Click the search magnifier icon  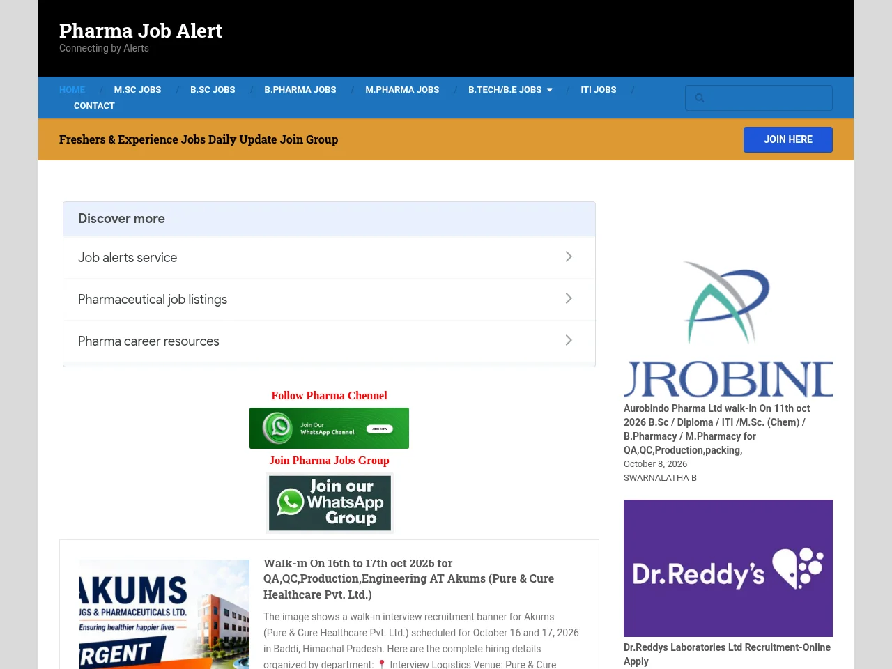pyautogui.click(x=700, y=98)
